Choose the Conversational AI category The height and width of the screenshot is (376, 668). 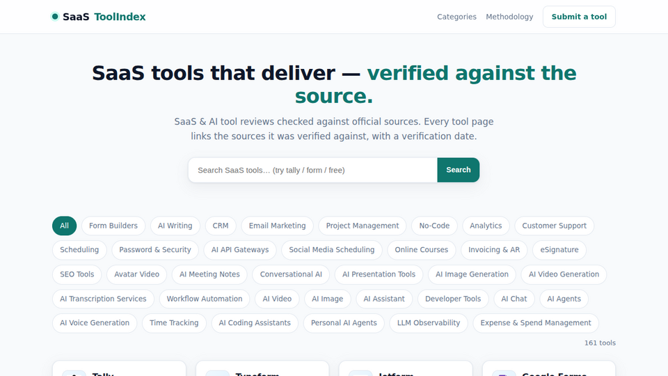[291, 274]
